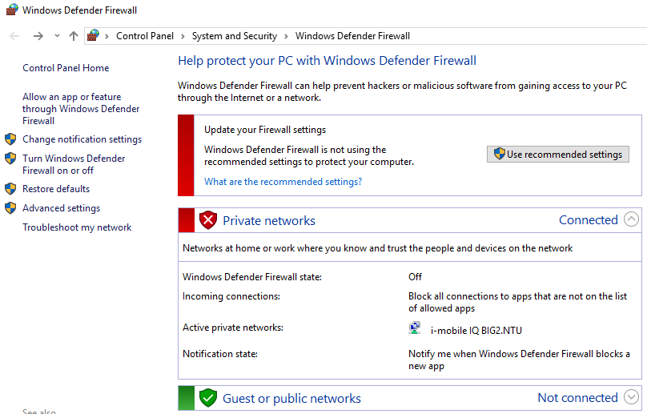Open Allow an app or feature link
Screen dimensions: 647x414
click(x=80, y=109)
